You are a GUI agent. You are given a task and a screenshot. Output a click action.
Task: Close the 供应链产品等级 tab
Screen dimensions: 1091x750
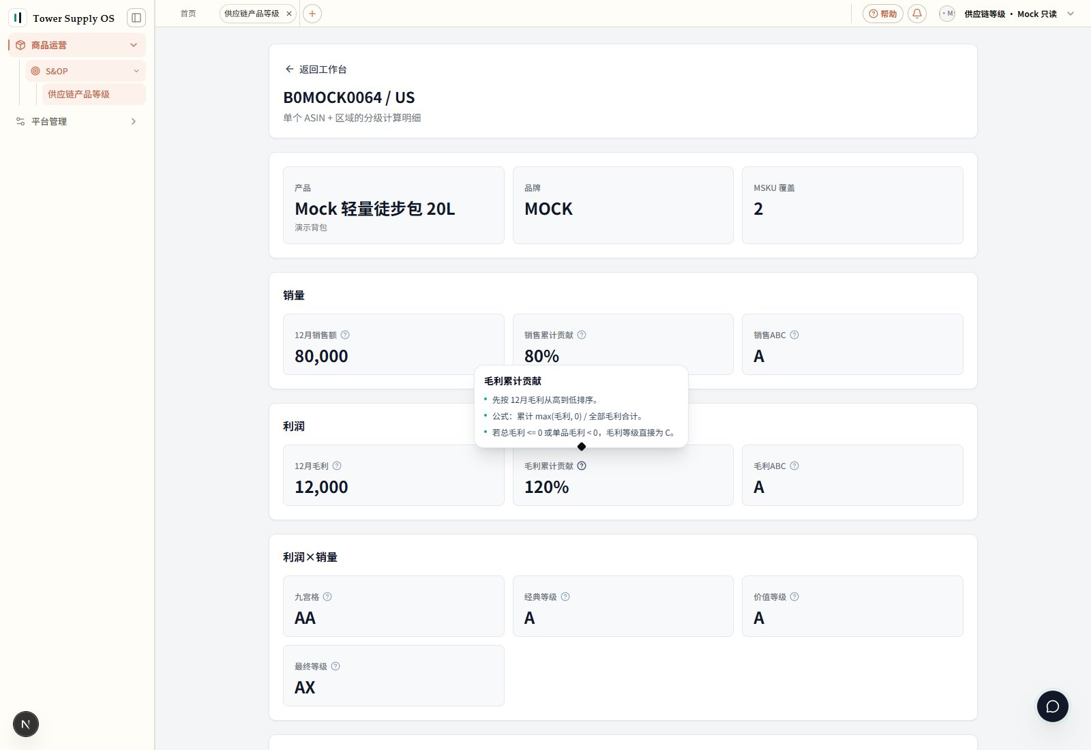point(289,14)
